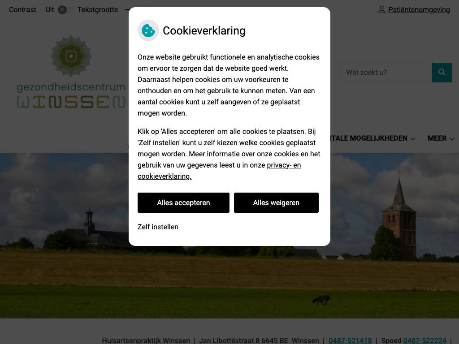Click the Cookieverklaring dialog heading
Image resolution: width=459 pixels, height=344 pixels.
204,31
